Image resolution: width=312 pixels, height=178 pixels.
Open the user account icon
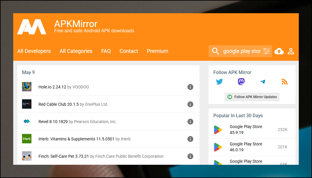(x=291, y=51)
